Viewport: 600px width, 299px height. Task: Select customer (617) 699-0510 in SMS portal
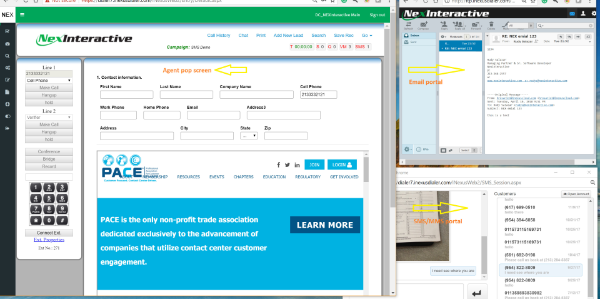click(541, 209)
